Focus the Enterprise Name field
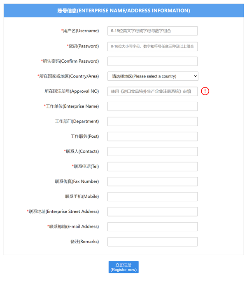Image resolution: width=247 pixels, height=282 pixels. click(152, 106)
